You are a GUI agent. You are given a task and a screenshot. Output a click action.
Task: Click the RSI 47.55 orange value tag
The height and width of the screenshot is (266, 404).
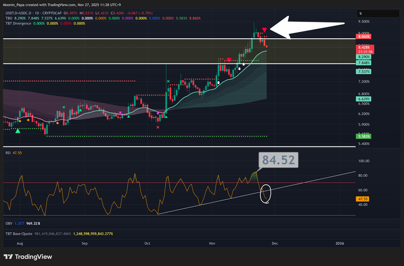pos(363,199)
